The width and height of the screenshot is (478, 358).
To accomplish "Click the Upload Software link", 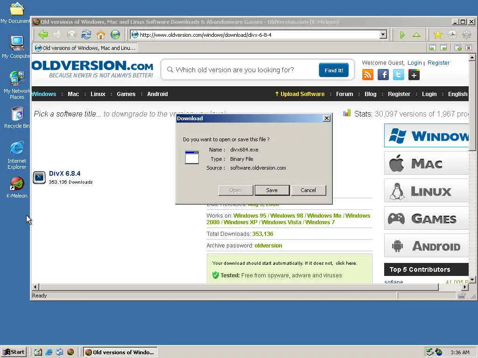I will [300, 94].
